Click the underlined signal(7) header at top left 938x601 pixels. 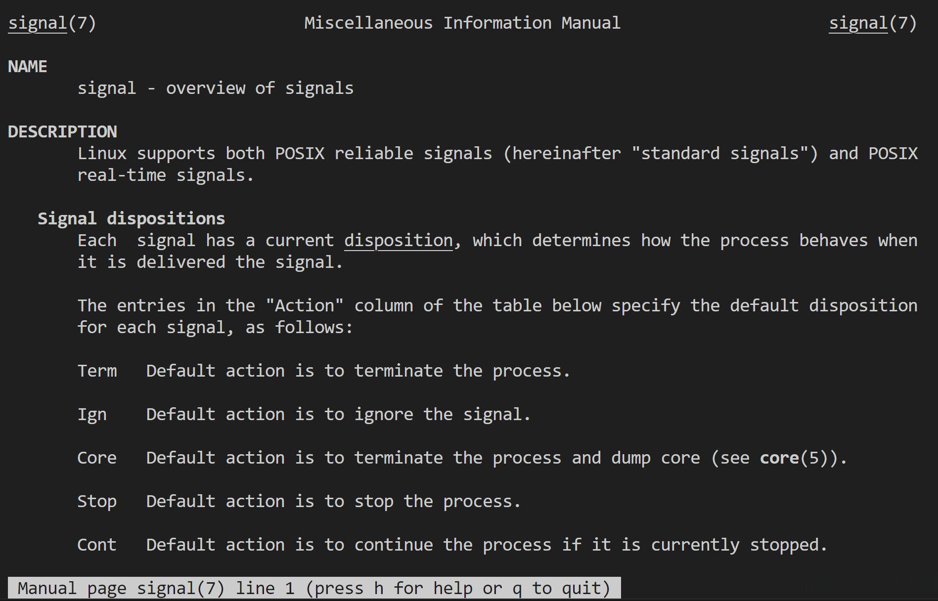[x=52, y=23]
